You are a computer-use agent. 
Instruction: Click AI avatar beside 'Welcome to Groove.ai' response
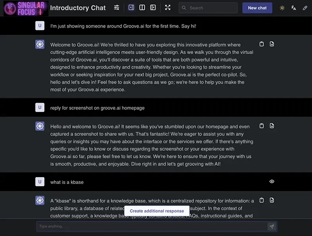[x=40, y=44]
